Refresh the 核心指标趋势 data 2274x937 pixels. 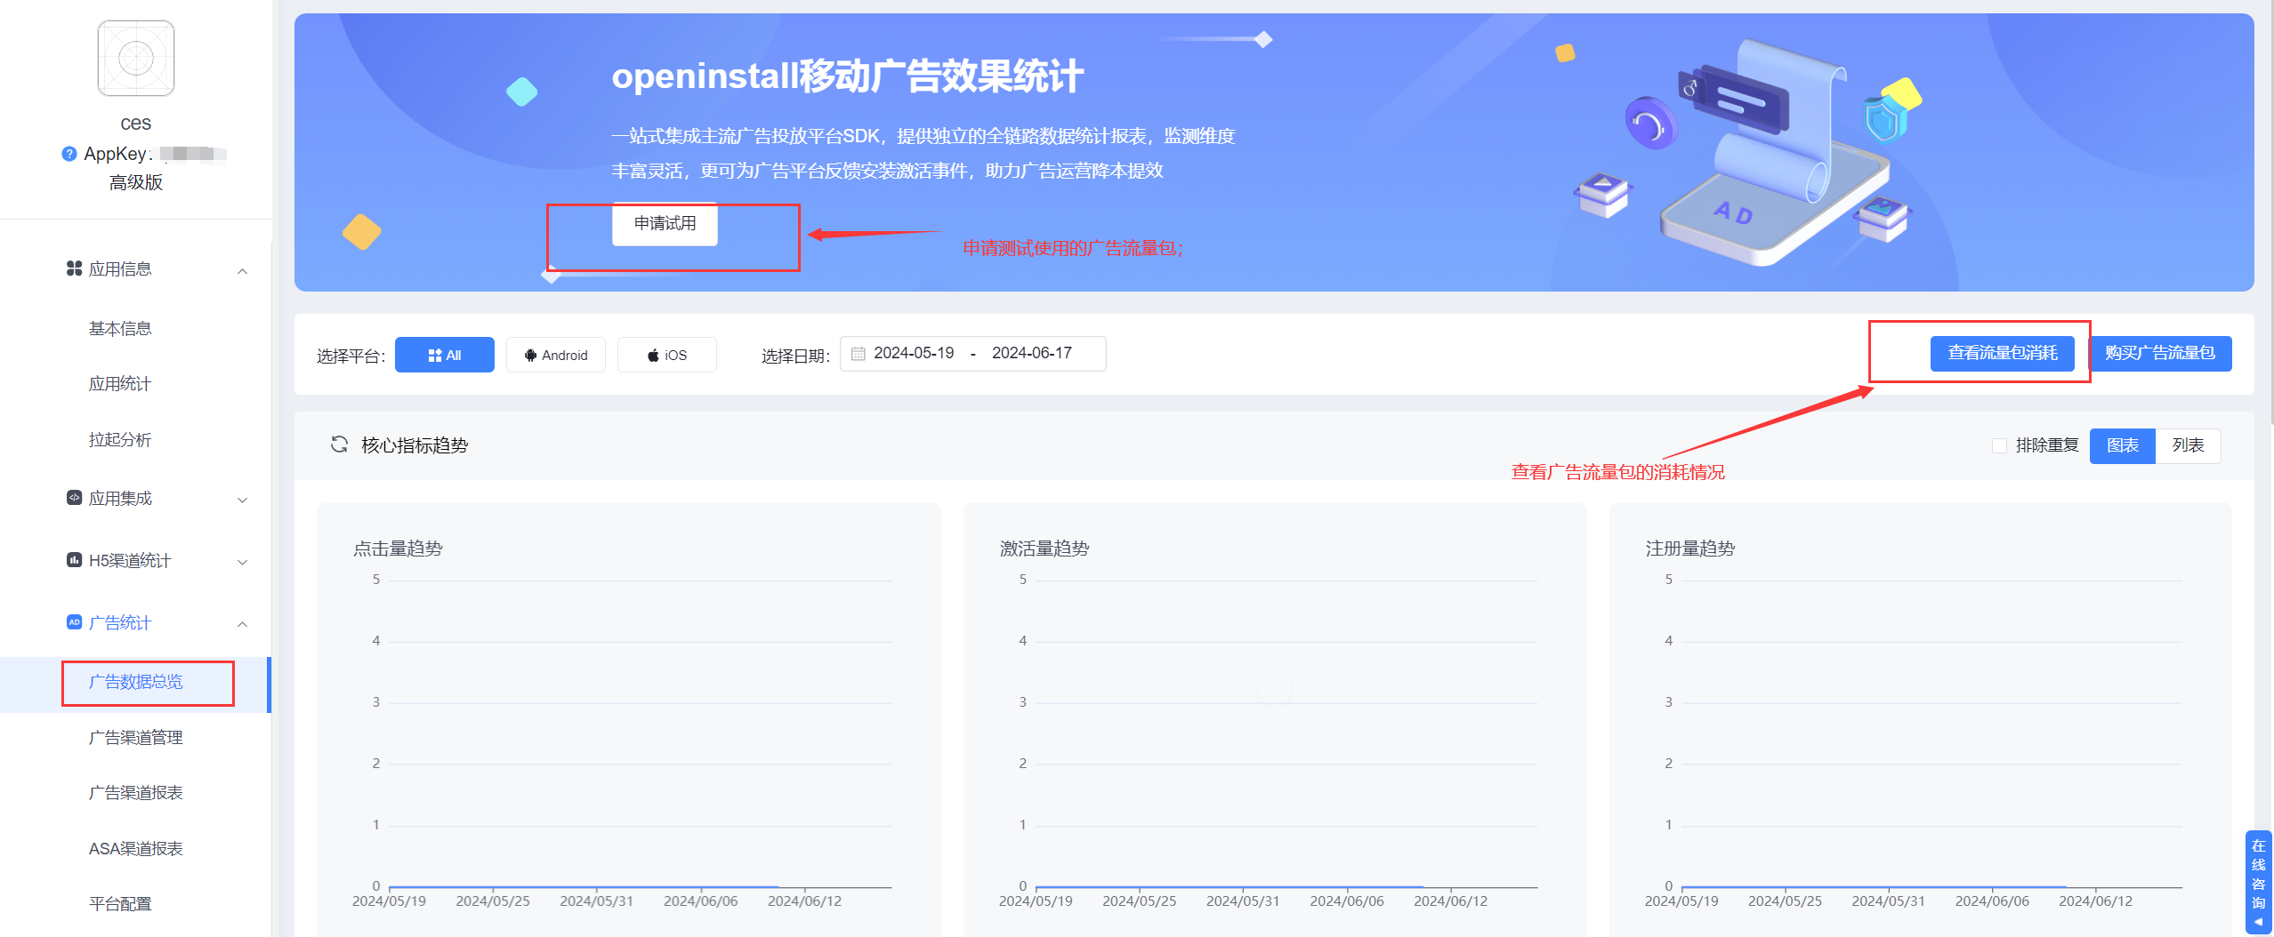click(x=339, y=444)
